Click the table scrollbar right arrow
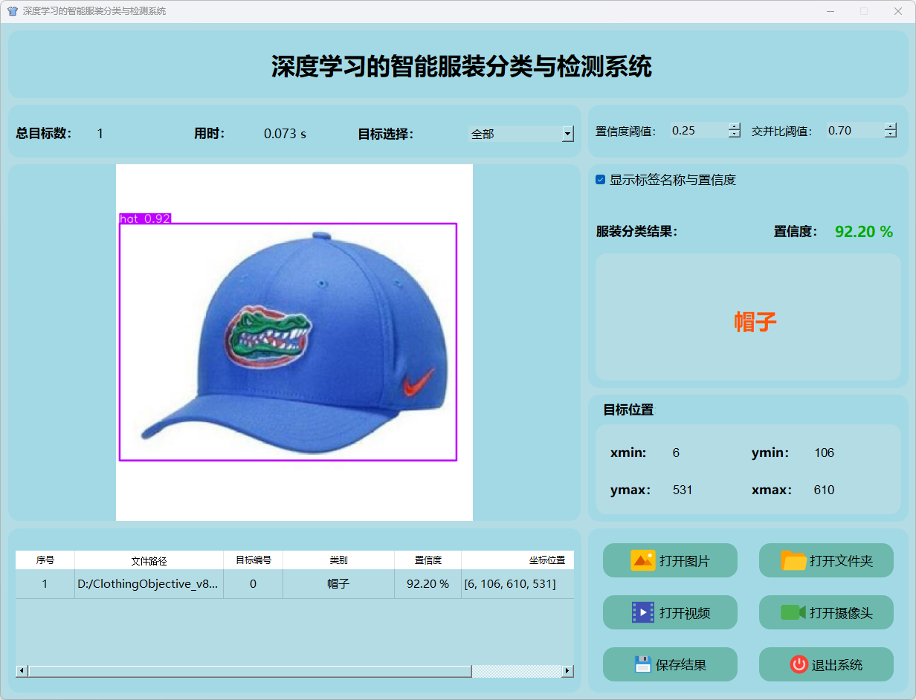This screenshot has height=700, width=916. [568, 671]
